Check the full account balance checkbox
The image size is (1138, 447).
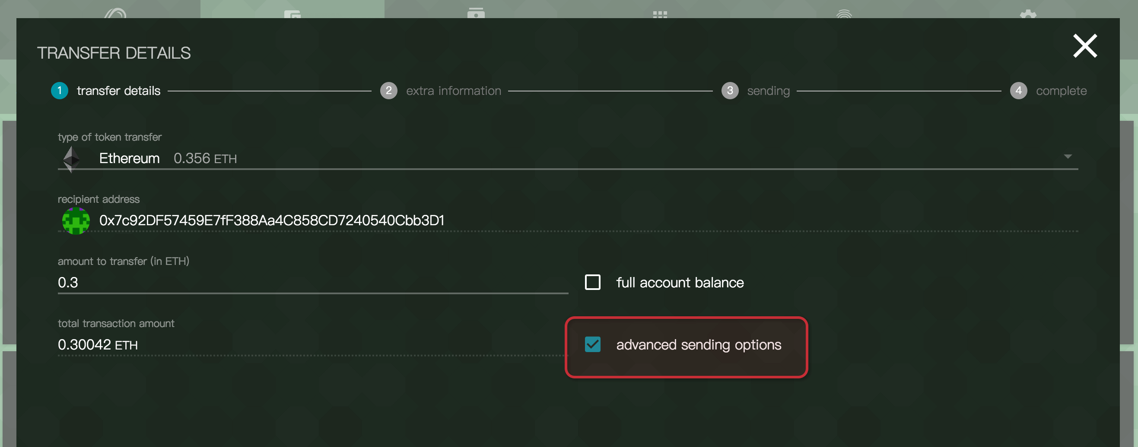(592, 282)
